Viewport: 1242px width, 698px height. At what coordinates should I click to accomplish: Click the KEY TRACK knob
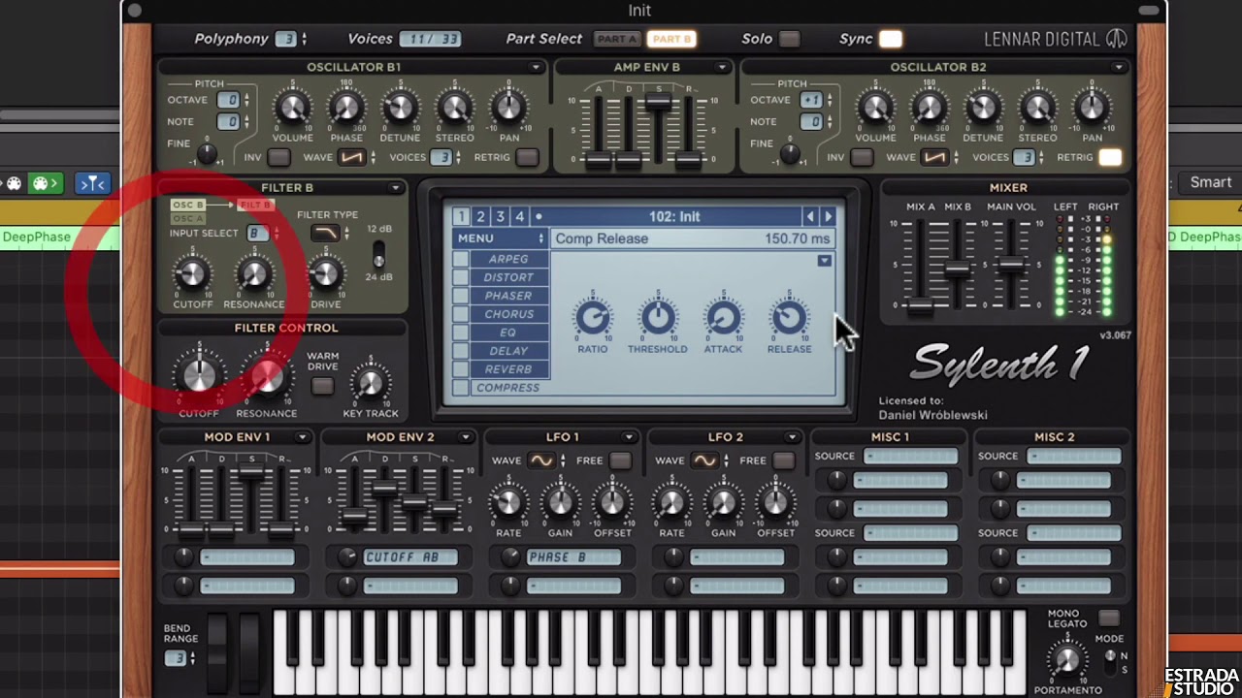pyautogui.click(x=370, y=384)
